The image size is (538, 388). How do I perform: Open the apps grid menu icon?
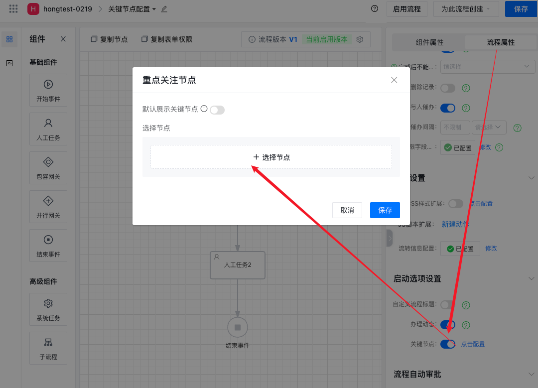pyautogui.click(x=13, y=9)
